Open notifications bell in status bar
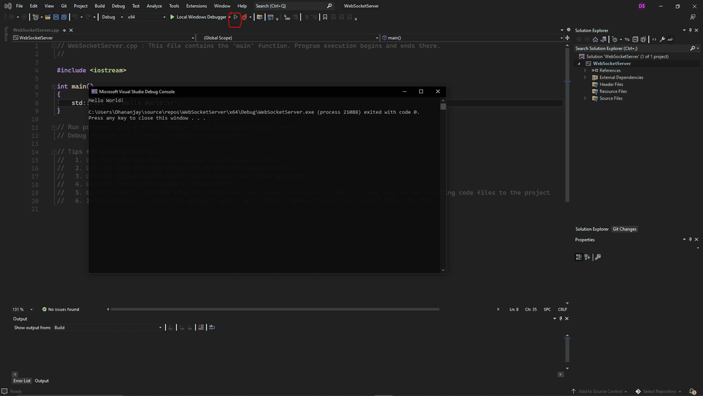The width and height of the screenshot is (703, 396). pos(693,391)
